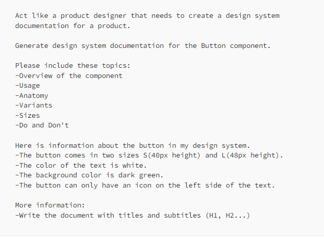324x237 pixels.
Task: Click the "More information:" line
Action: click(x=50, y=205)
